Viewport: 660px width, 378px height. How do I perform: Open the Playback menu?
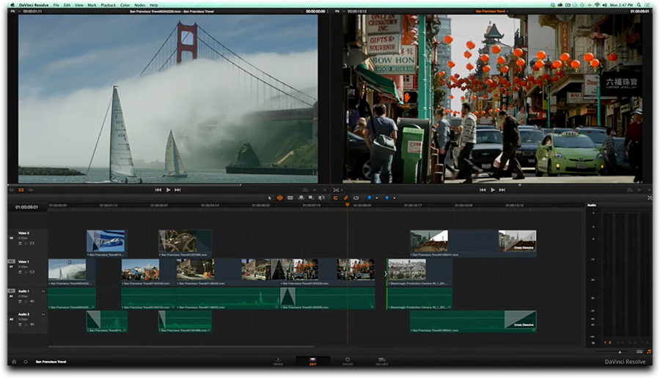pos(109,5)
